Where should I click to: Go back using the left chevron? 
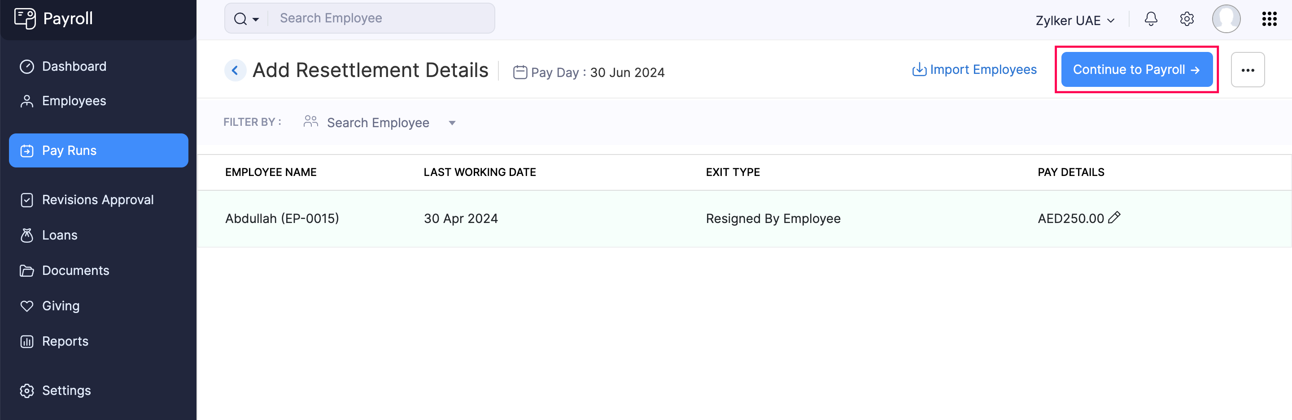click(x=235, y=70)
